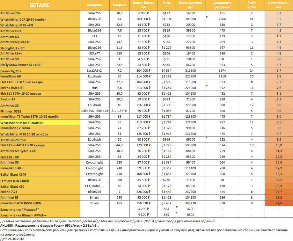This screenshot has height=241, width=293.
Task: Click WhatsMiner DCR 20-30 ноября cell
Action: click(x=40, y=19)
